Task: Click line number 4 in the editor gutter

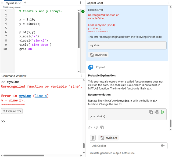Action: pyautogui.click(x=6, y=24)
